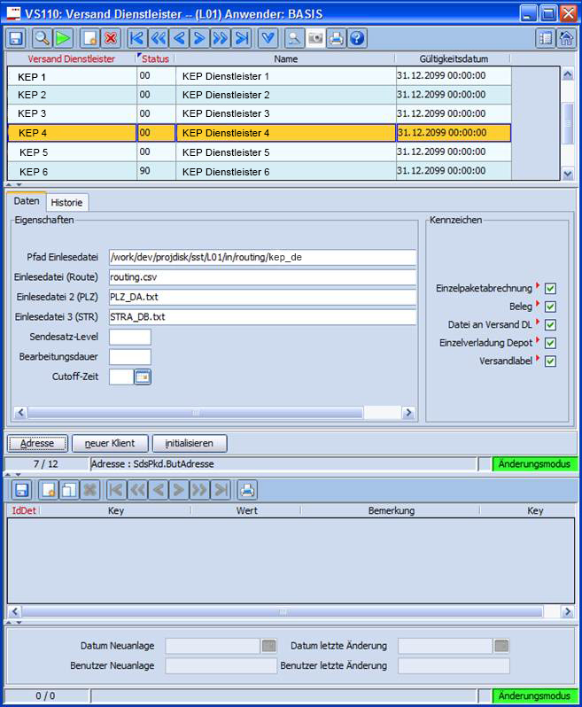
Task: Click copy record icon in lower toolbar
Action: [67, 489]
